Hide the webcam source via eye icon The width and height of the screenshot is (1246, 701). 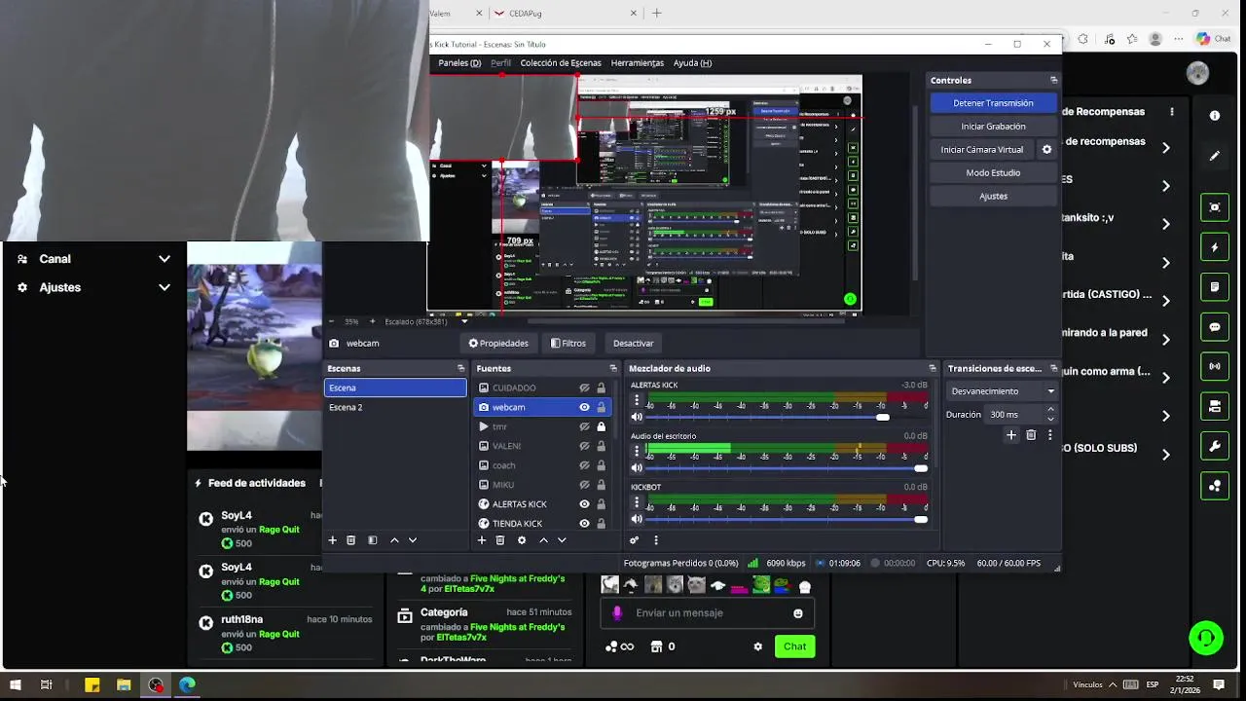584,407
